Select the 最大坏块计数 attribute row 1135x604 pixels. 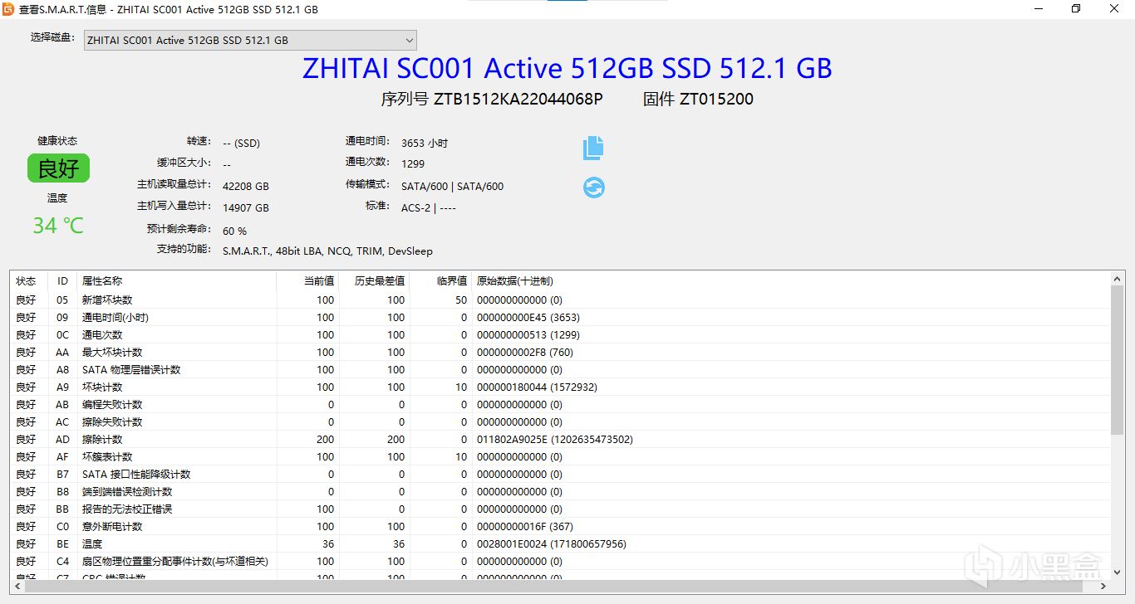[561, 352]
